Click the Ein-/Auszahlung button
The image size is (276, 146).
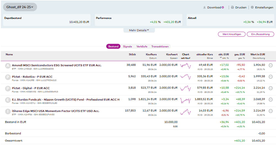point(260,34)
